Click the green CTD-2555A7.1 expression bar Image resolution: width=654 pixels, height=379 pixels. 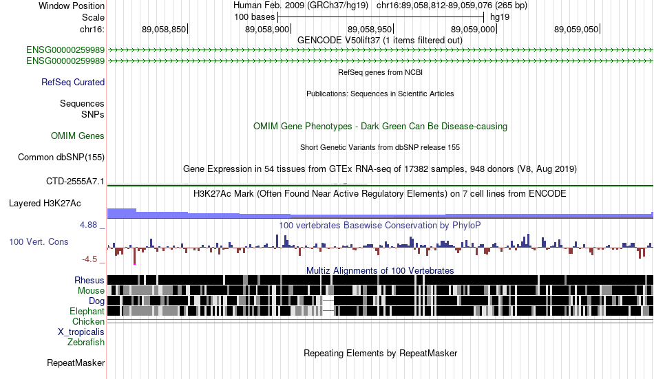[380, 185]
